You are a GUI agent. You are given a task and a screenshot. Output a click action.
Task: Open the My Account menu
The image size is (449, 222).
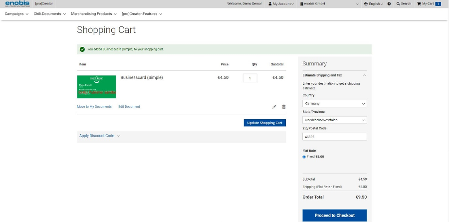pyautogui.click(x=281, y=3)
